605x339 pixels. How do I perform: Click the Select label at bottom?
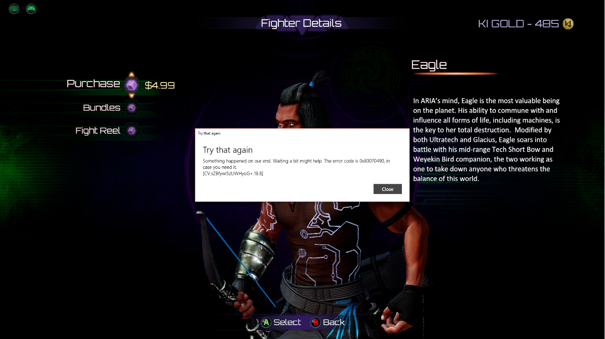287,323
